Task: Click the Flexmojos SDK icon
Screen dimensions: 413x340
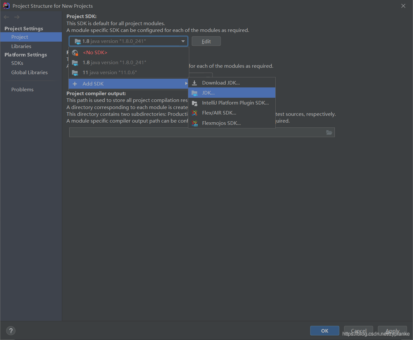Action: (x=195, y=123)
